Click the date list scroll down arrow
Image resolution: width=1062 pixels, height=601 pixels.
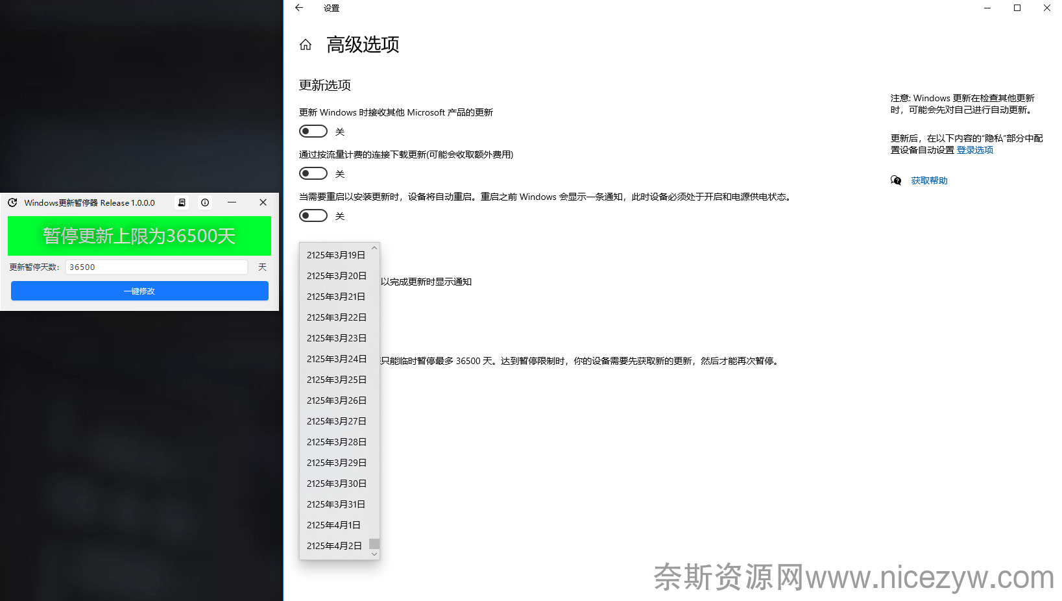[x=374, y=554]
